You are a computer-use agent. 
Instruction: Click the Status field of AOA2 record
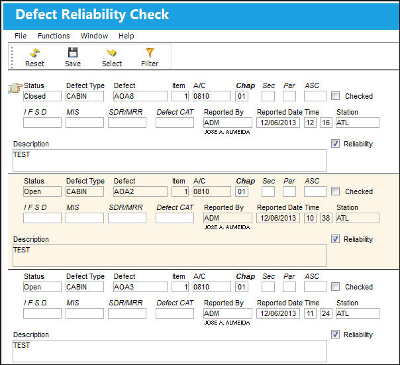click(x=42, y=191)
